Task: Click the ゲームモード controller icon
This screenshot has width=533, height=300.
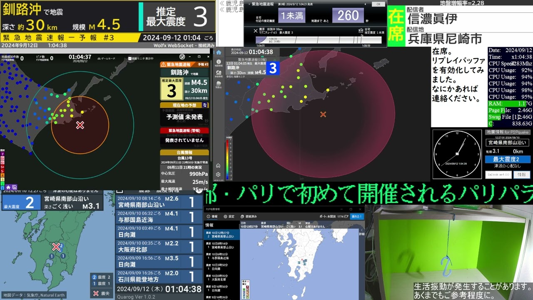Action: [x=98, y=59]
